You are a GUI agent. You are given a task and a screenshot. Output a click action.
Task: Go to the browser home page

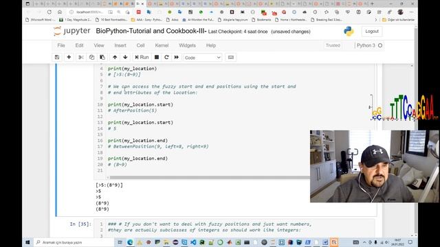pyautogui.click(x=60, y=12)
